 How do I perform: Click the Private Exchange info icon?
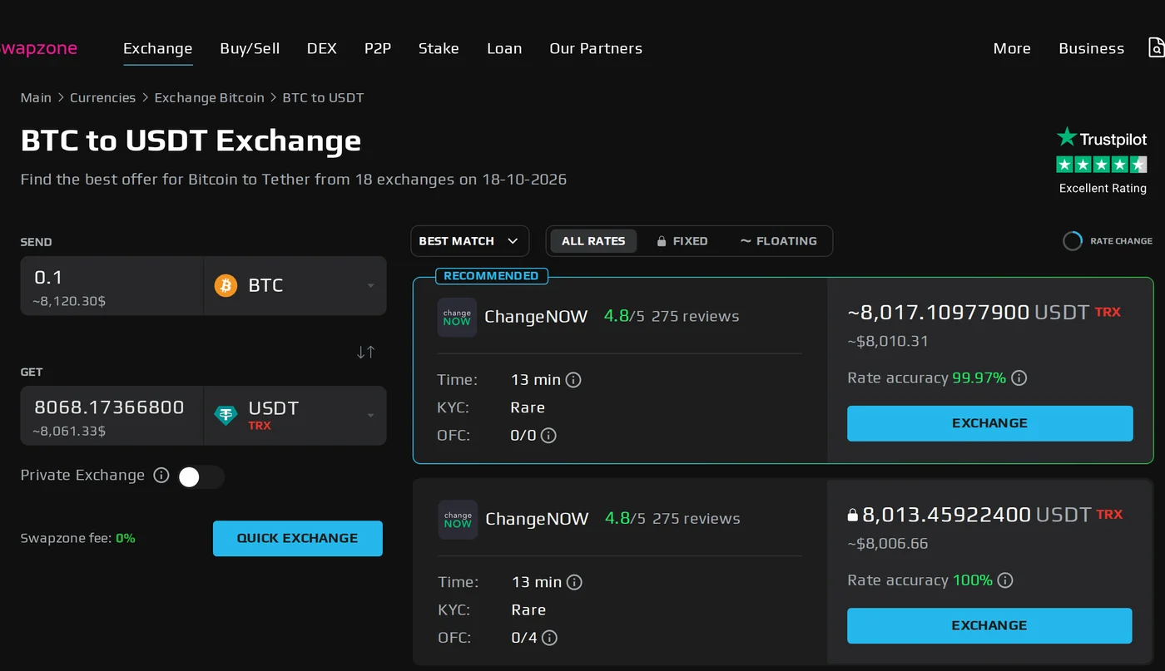[161, 476]
